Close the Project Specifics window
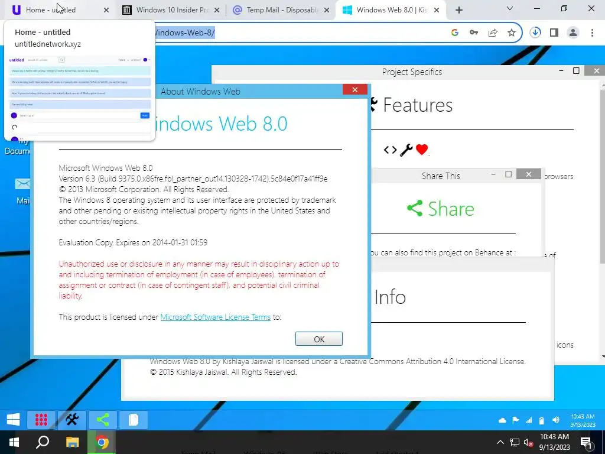605x454 pixels. pos(596,71)
